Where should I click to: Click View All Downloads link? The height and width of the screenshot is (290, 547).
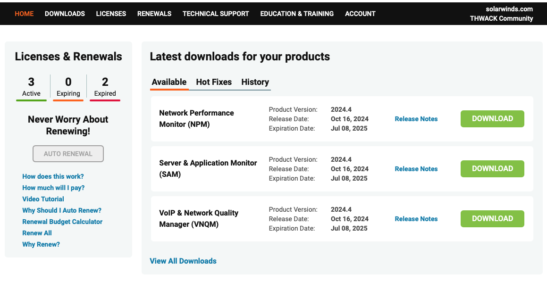coord(183,261)
